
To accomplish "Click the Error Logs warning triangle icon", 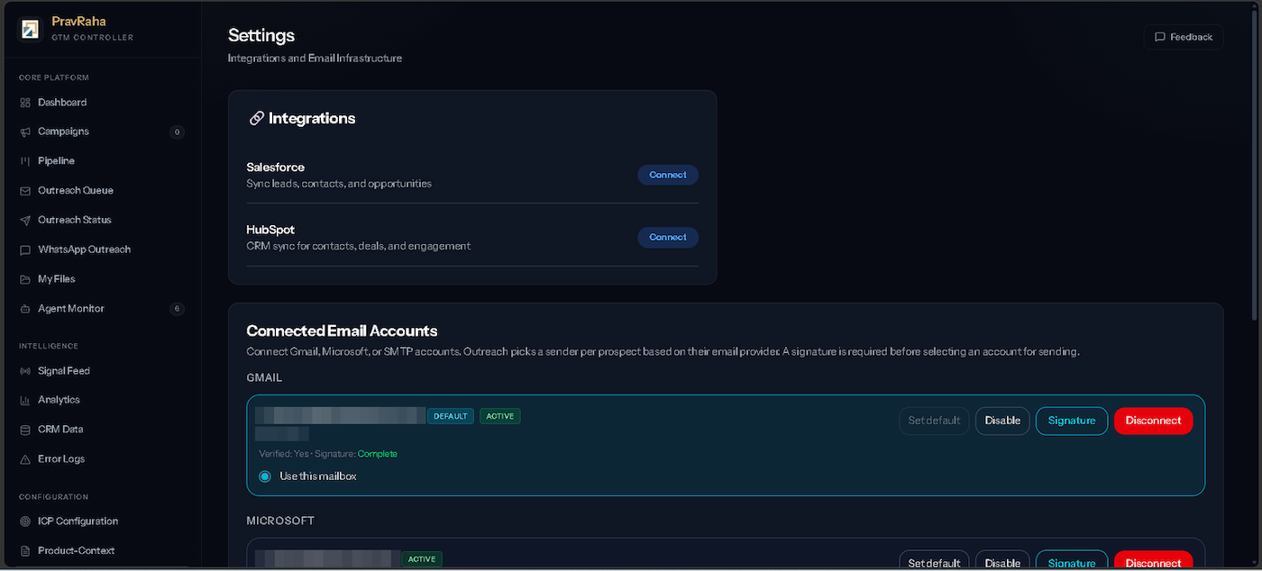I will (25, 459).
